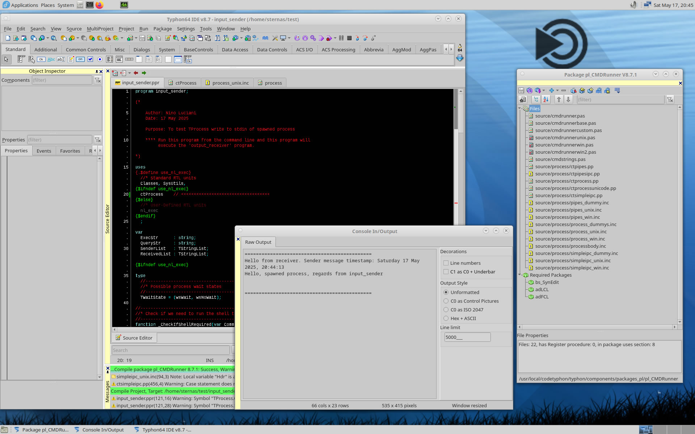
Task: Open the Package menu in the IDE menu bar
Action: coord(163,29)
